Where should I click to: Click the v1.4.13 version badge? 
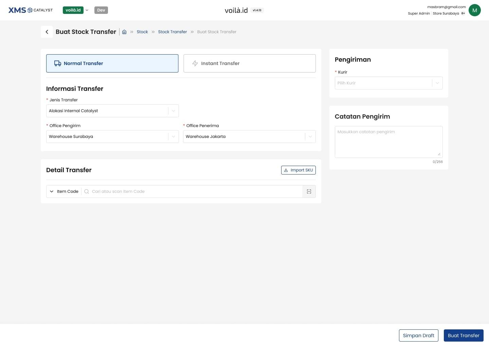[257, 10]
